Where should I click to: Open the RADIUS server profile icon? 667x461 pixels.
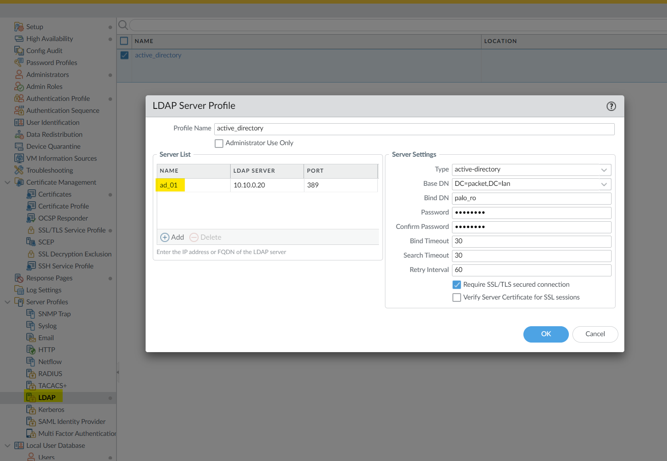point(31,373)
